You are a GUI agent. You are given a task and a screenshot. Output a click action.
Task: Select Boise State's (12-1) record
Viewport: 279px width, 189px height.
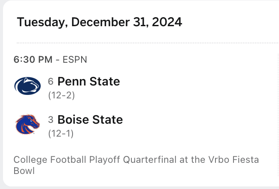tap(61, 133)
